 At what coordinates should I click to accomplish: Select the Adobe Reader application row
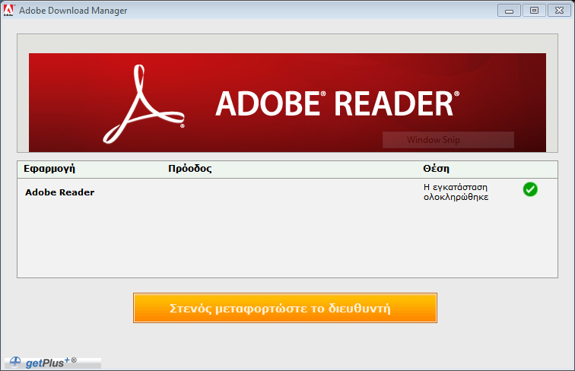pos(287,192)
